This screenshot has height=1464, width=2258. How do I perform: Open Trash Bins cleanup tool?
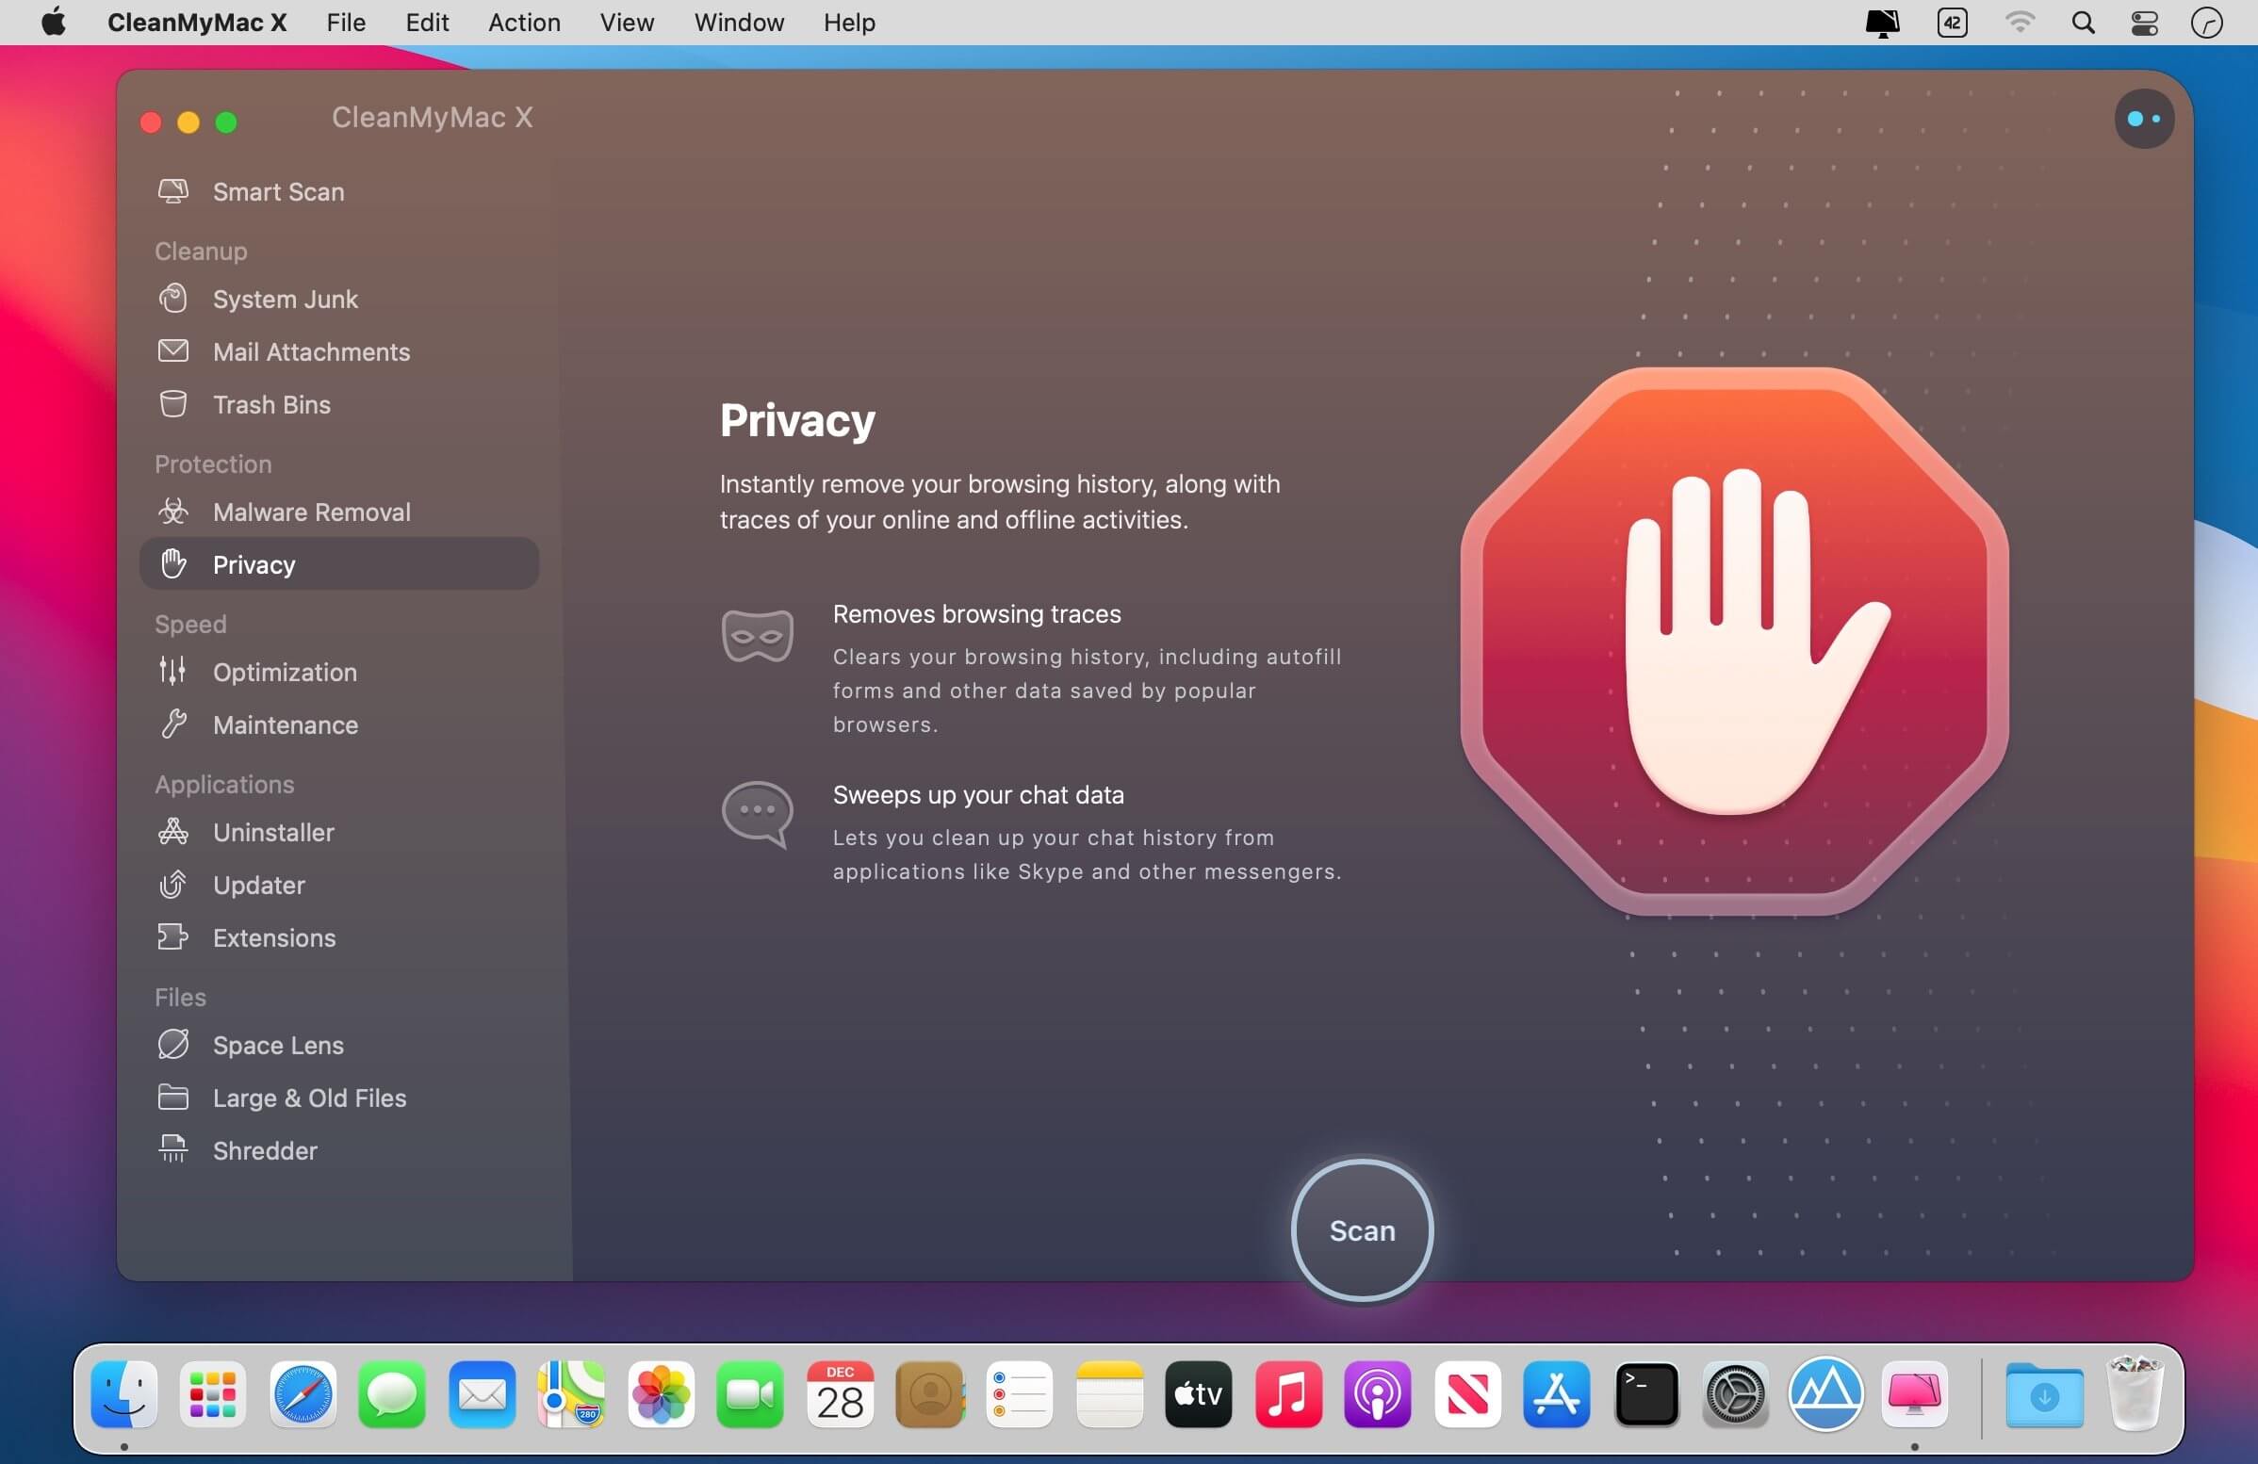(271, 405)
